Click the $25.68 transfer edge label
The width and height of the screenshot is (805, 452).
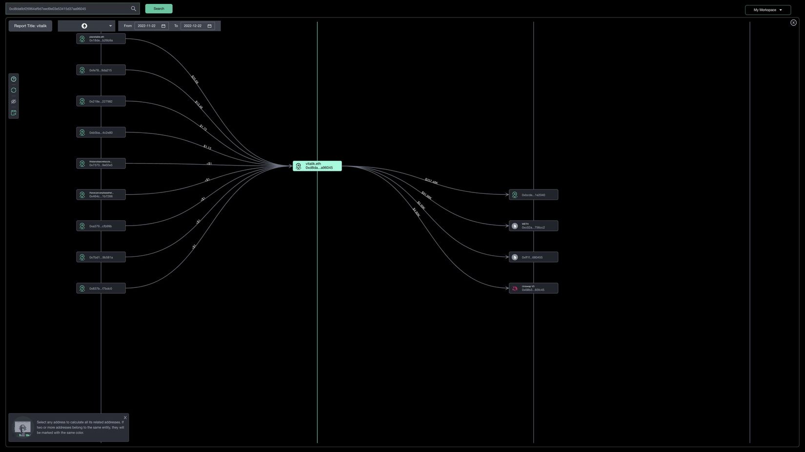195,79
